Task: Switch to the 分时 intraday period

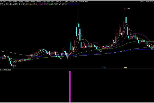Action: pos(5,2)
